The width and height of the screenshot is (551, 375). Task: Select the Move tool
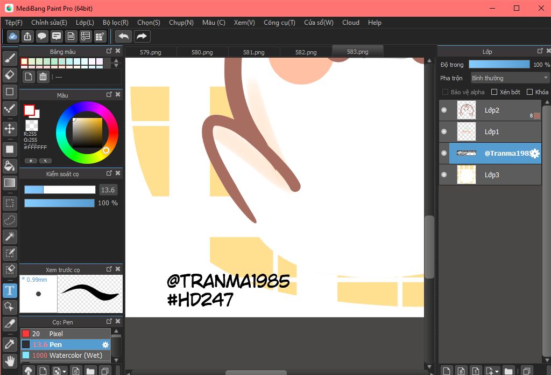point(10,128)
